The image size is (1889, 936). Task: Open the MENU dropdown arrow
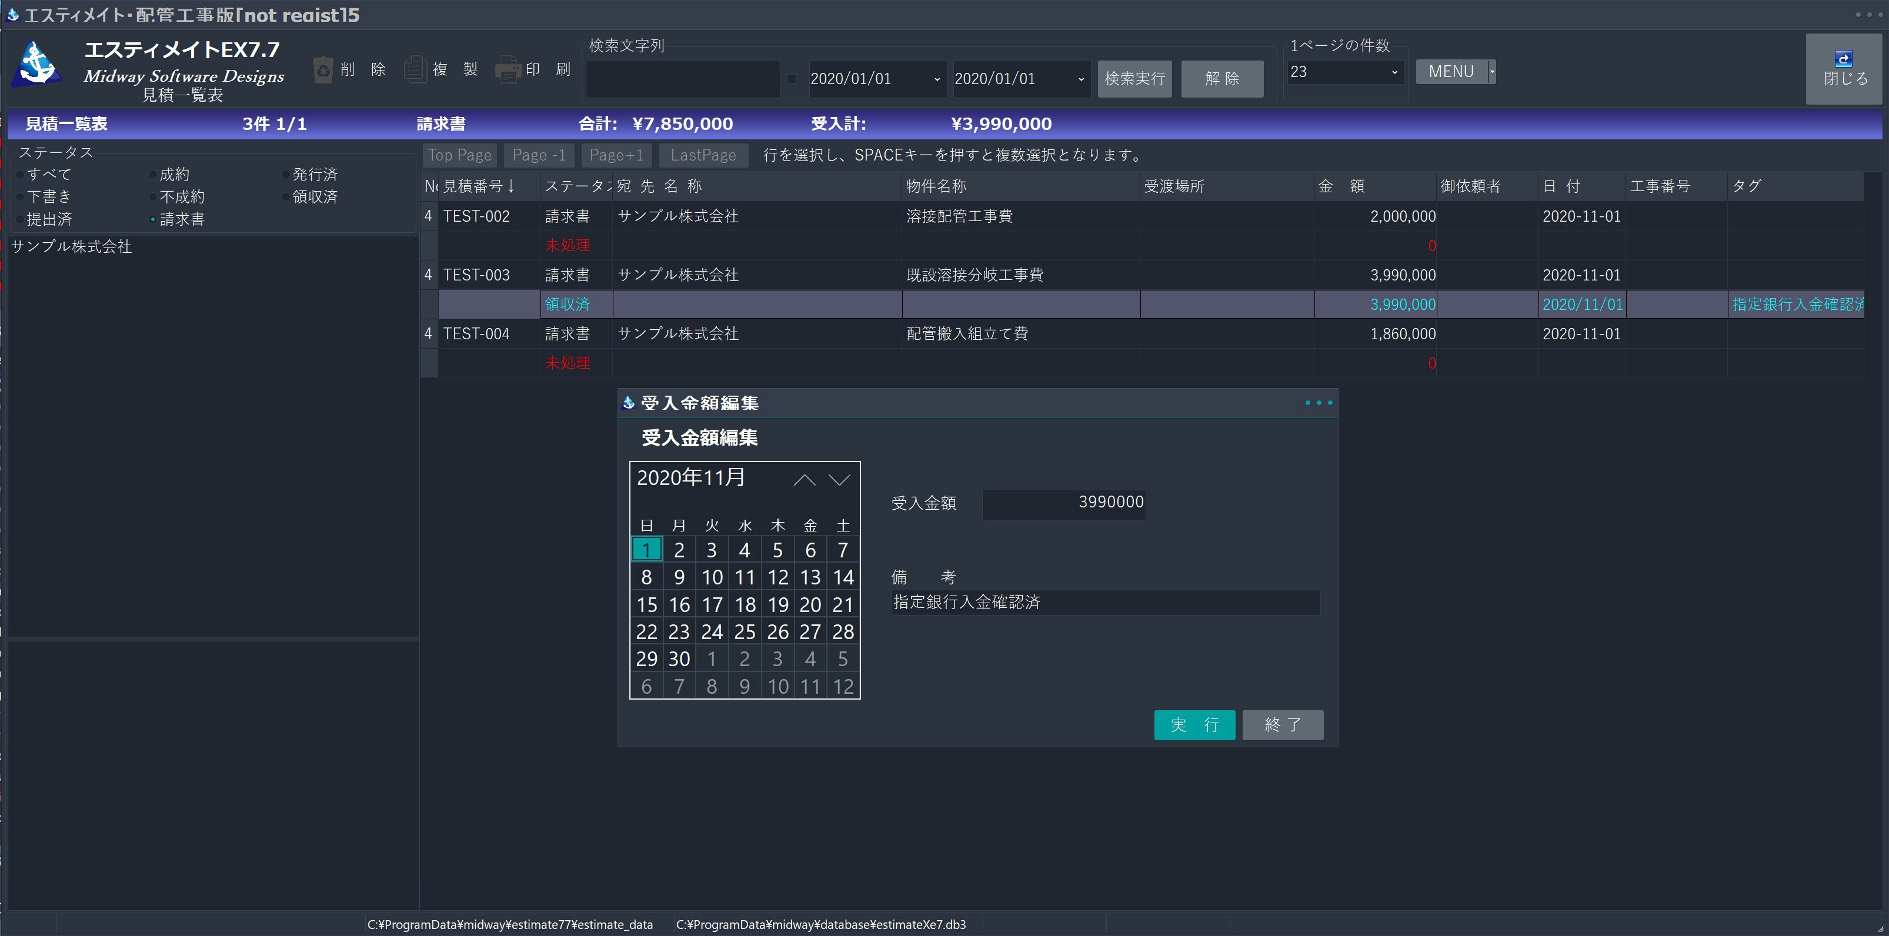coord(1491,72)
